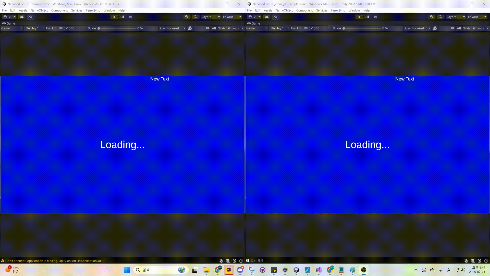Open Unity cloud services icon in left editor
The height and width of the screenshot is (276, 490).
click(x=22, y=17)
